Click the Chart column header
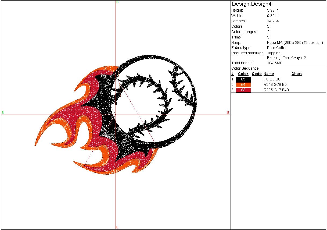Image resolution: width=327 pixels, height=230 pixels. point(297,74)
